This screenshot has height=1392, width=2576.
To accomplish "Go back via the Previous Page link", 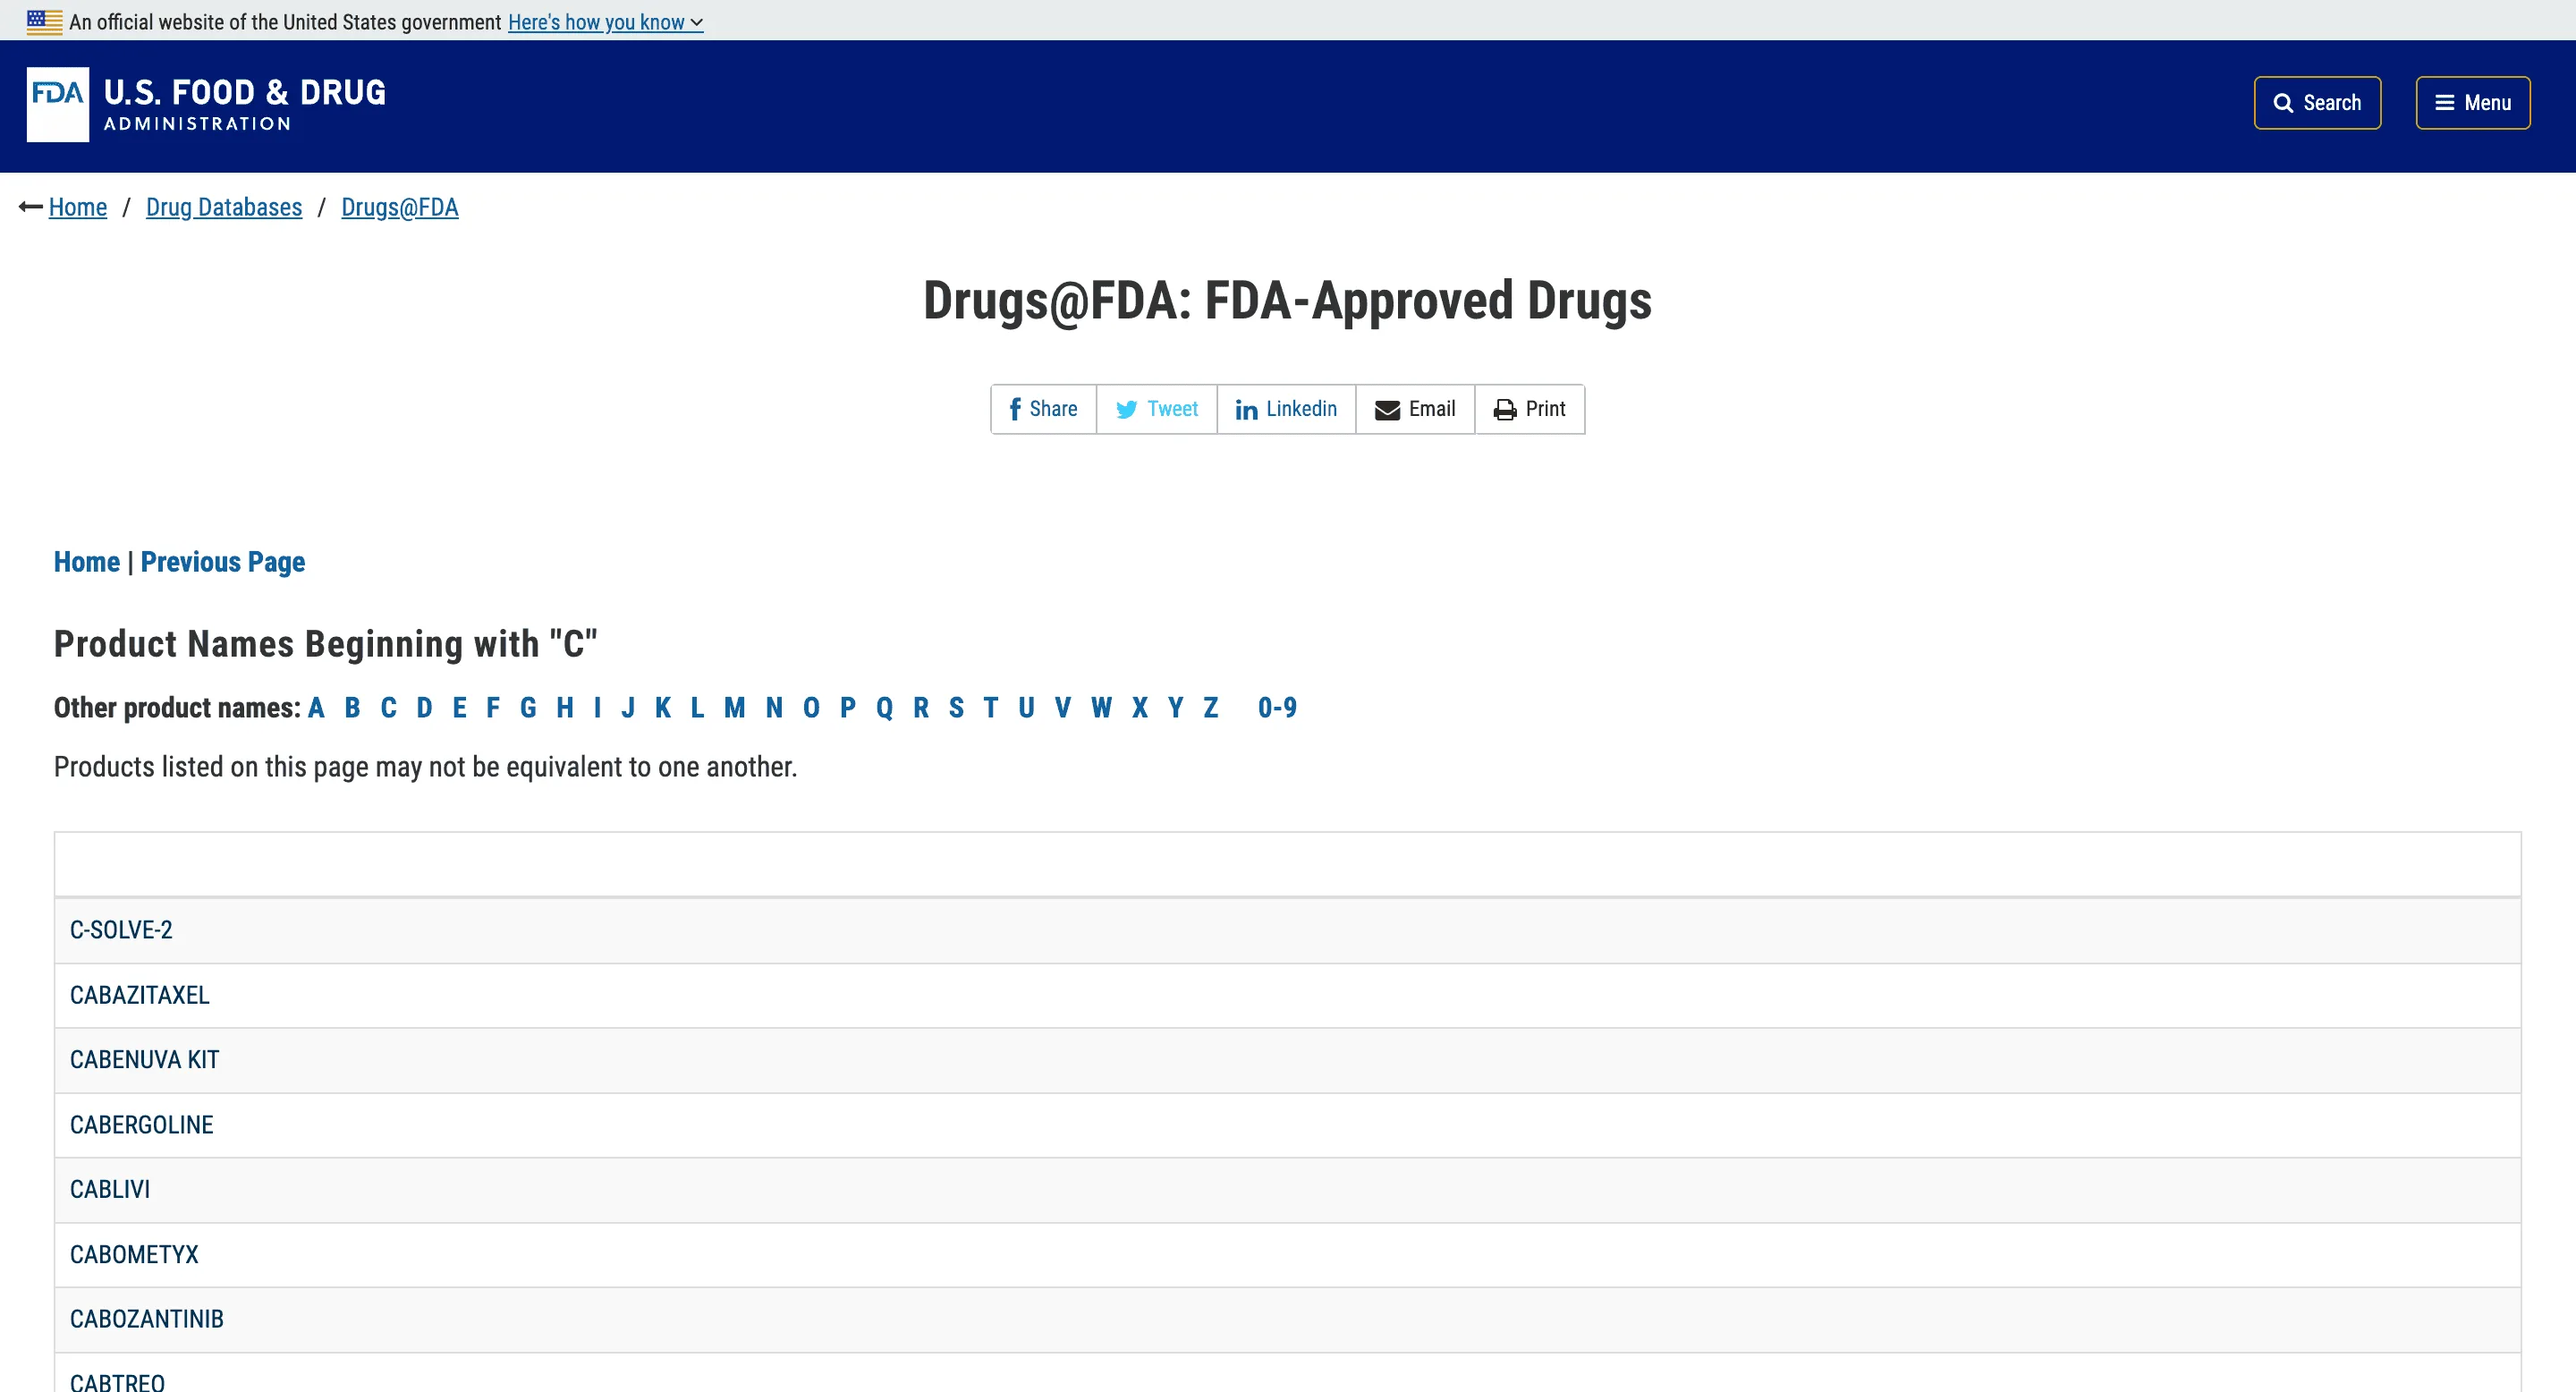I will [222, 562].
